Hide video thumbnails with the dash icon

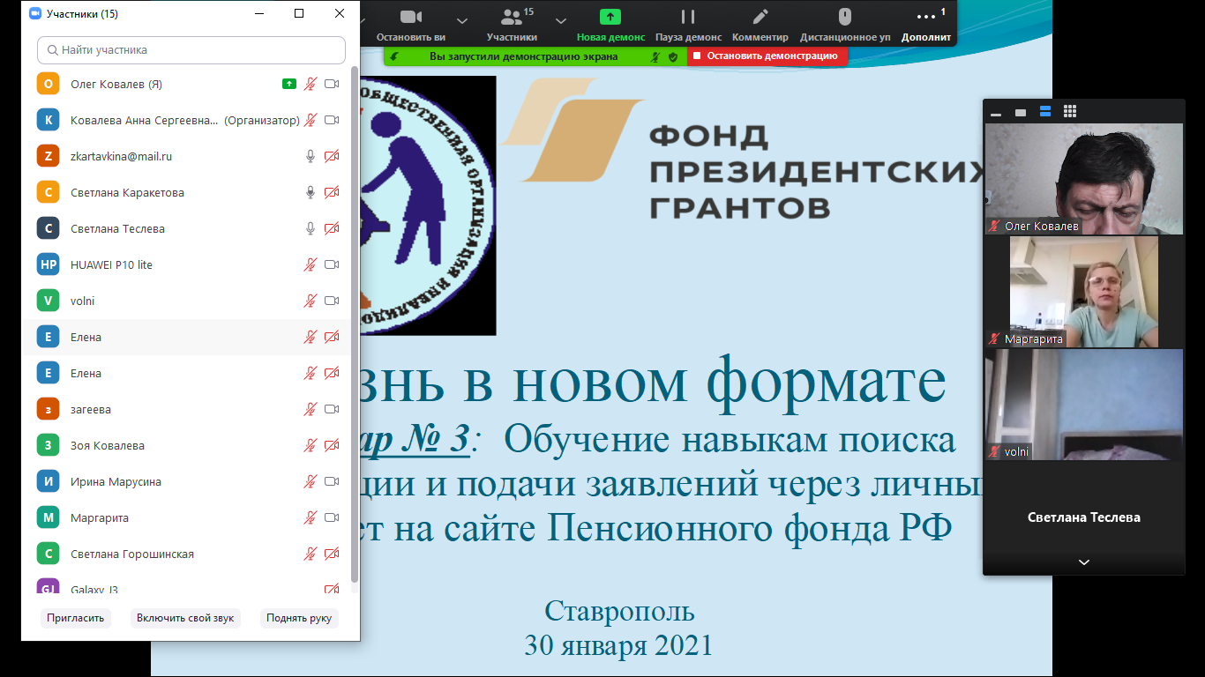pos(996,114)
